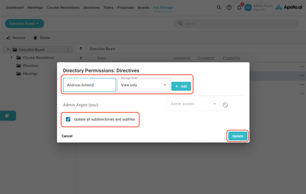Click the Update button

tap(238, 136)
